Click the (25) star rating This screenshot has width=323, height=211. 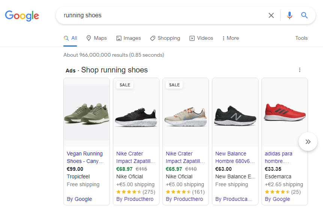(282, 192)
